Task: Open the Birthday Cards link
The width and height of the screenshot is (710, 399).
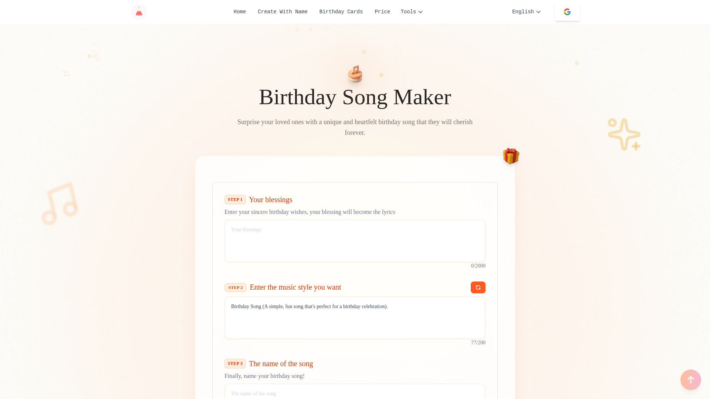Action: pyautogui.click(x=341, y=12)
